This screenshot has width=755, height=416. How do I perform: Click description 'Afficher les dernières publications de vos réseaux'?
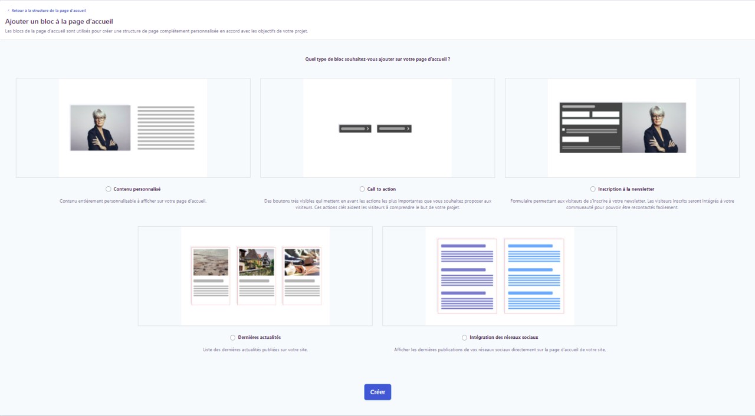(500, 349)
